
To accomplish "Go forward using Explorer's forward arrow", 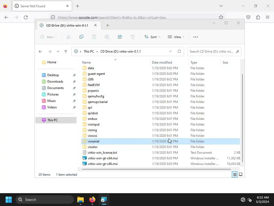I will (50, 51).
